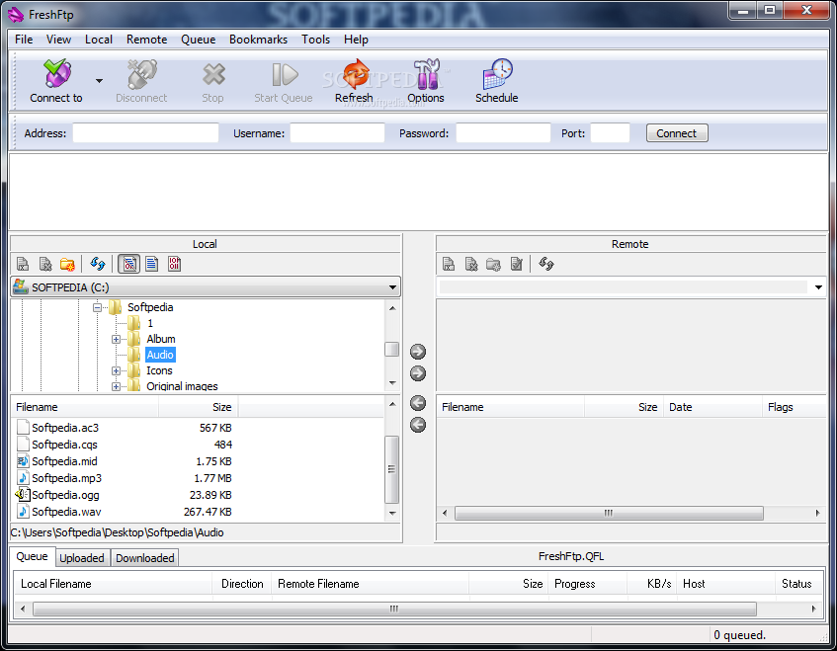Expand the Original images folder node
Screen dimensions: 837x651
116,386
